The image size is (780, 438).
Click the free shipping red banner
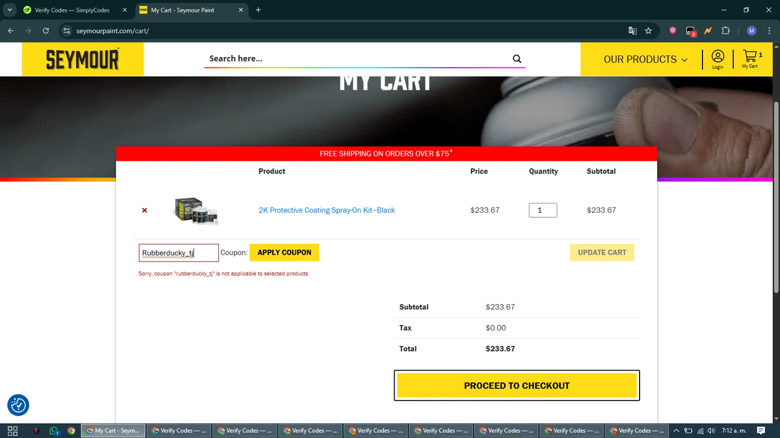click(386, 154)
